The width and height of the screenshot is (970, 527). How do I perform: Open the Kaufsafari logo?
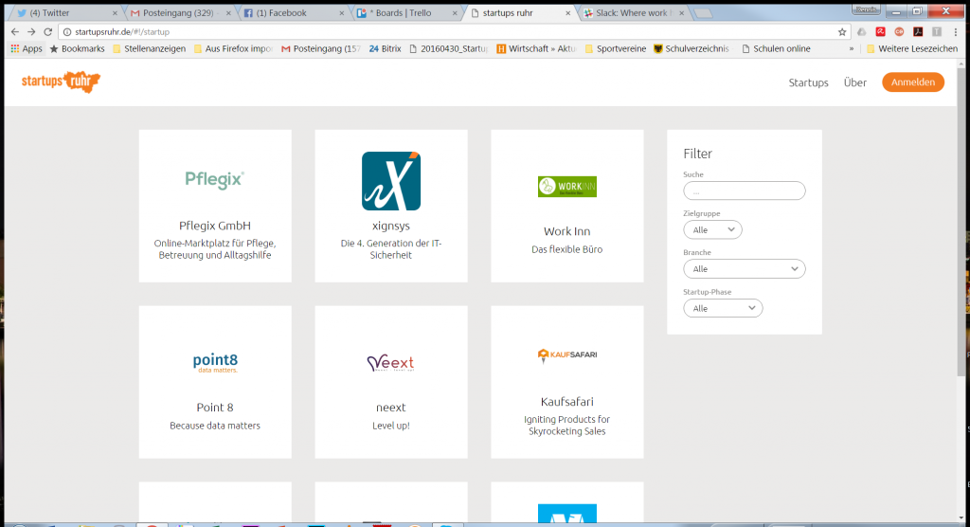pyautogui.click(x=566, y=355)
